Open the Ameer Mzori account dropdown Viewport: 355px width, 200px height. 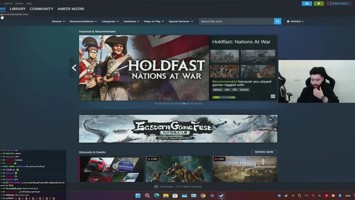[341, 4]
